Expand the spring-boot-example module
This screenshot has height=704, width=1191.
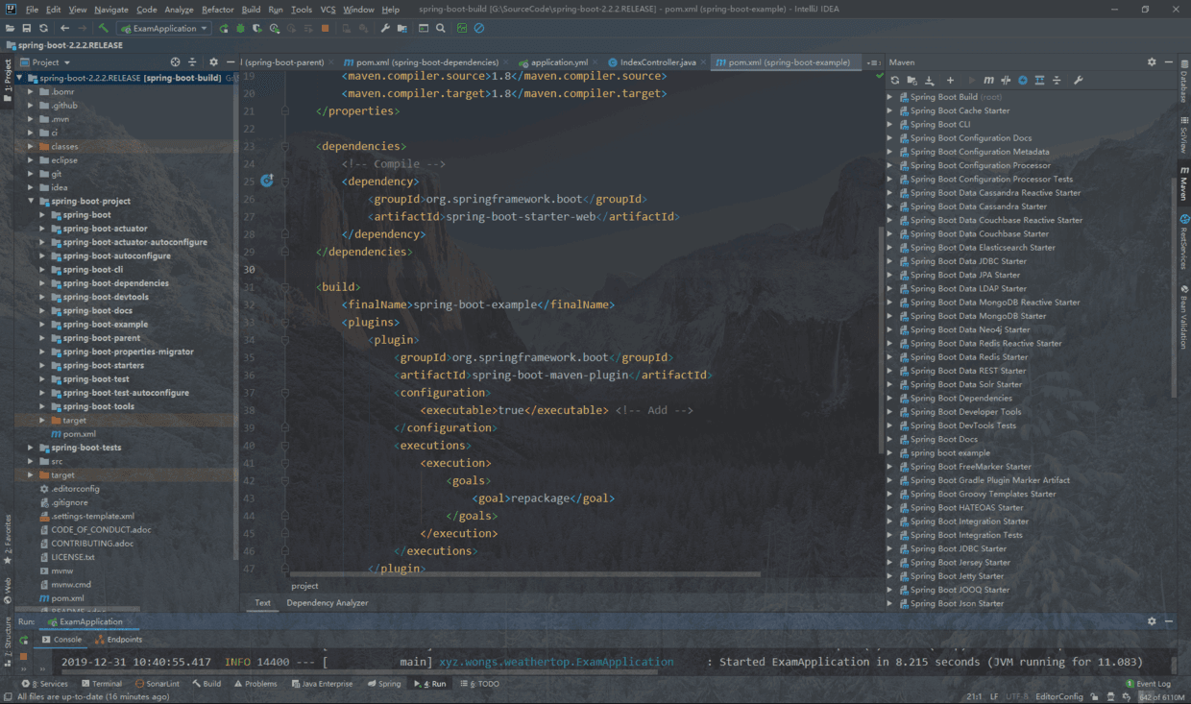point(42,325)
